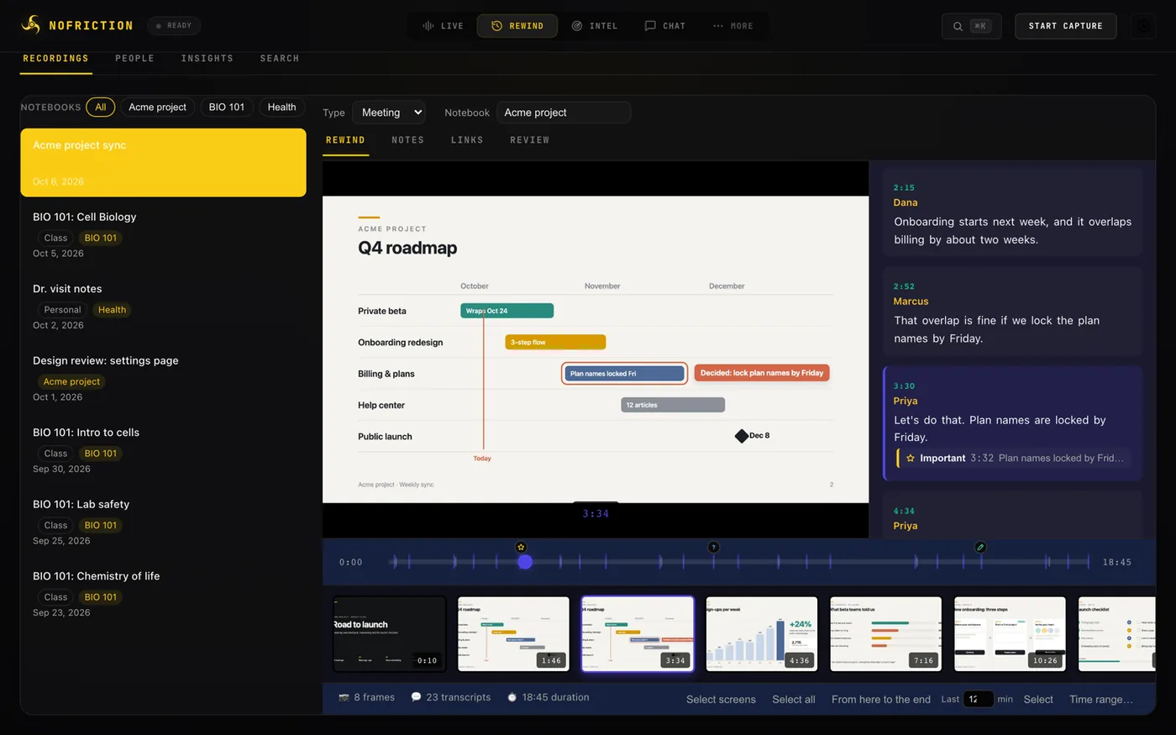Go to the Search tab
This screenshot has height=735, width=1176.
tap(280, 59)
